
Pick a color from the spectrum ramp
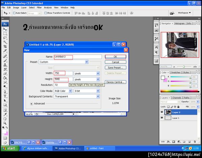(180, 91)
